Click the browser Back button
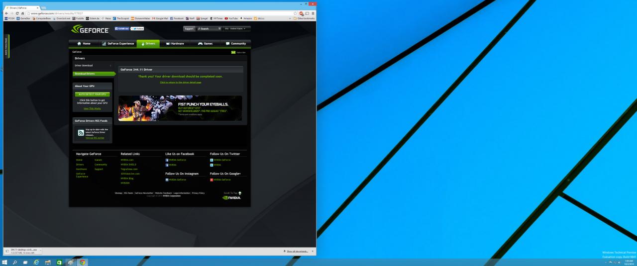The width and height of the screenshot is (637, 266). pyautogui.click(x=5, y=13)
